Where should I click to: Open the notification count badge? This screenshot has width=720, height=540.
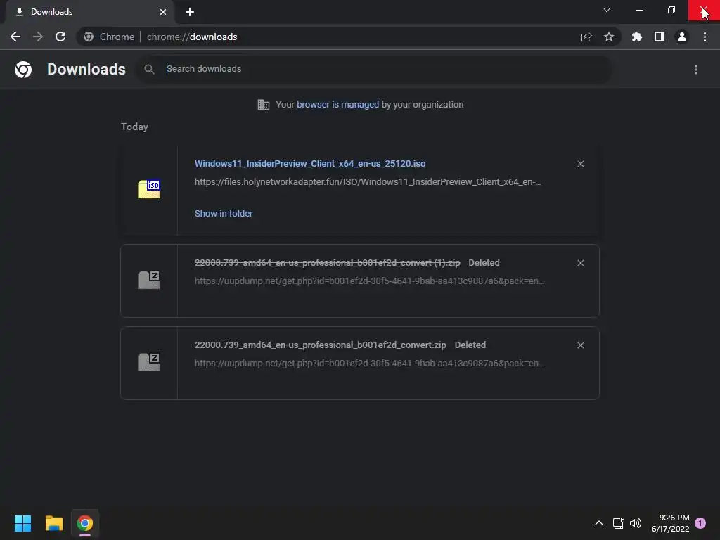[700, 523]
